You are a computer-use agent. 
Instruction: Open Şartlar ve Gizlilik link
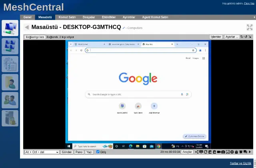240,163
